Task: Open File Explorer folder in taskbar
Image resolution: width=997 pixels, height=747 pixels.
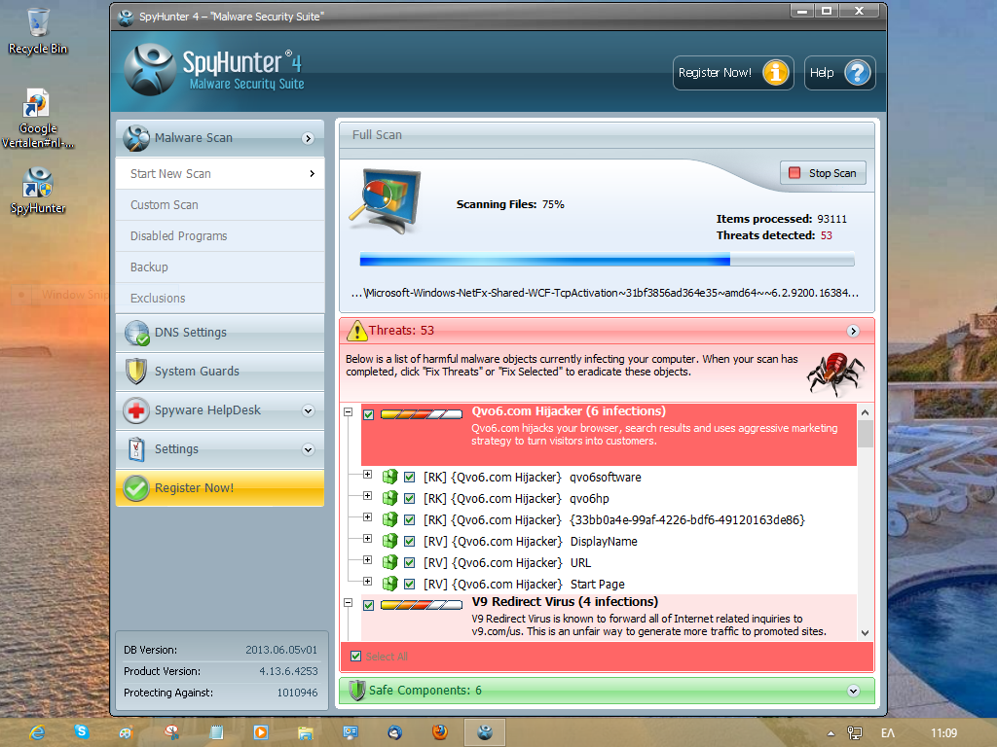Action: 305,733
